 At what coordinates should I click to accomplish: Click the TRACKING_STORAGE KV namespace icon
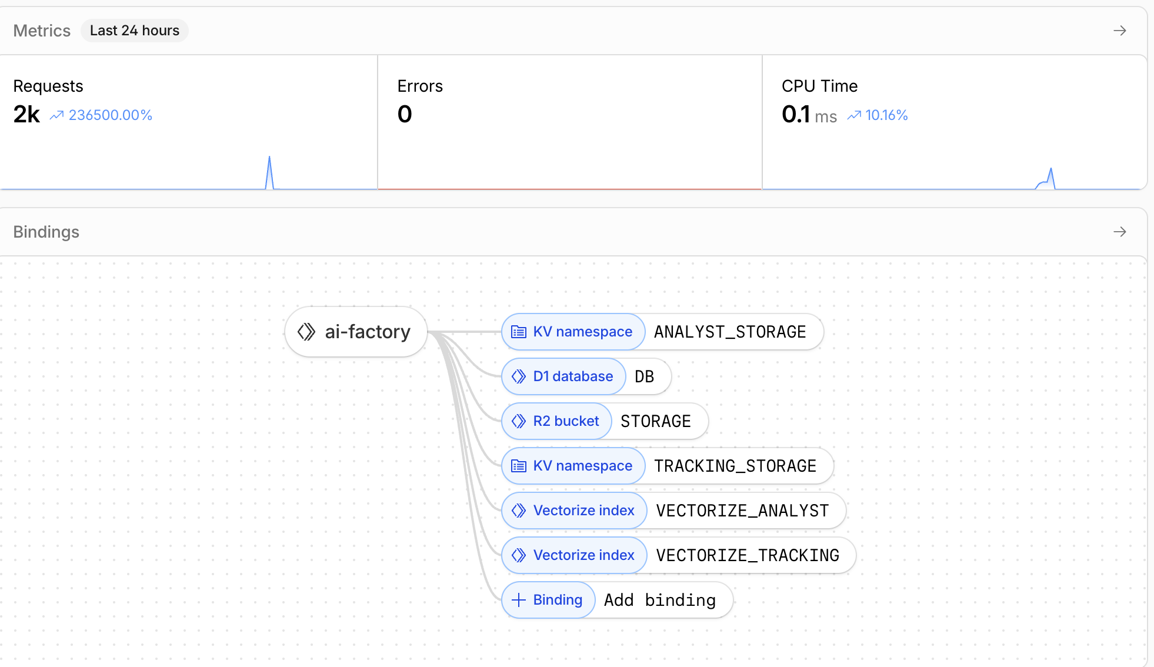point(518,466)
